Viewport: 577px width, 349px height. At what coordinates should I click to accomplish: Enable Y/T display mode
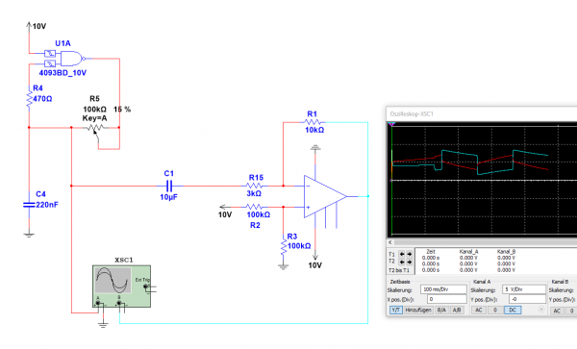pos(396,310)
